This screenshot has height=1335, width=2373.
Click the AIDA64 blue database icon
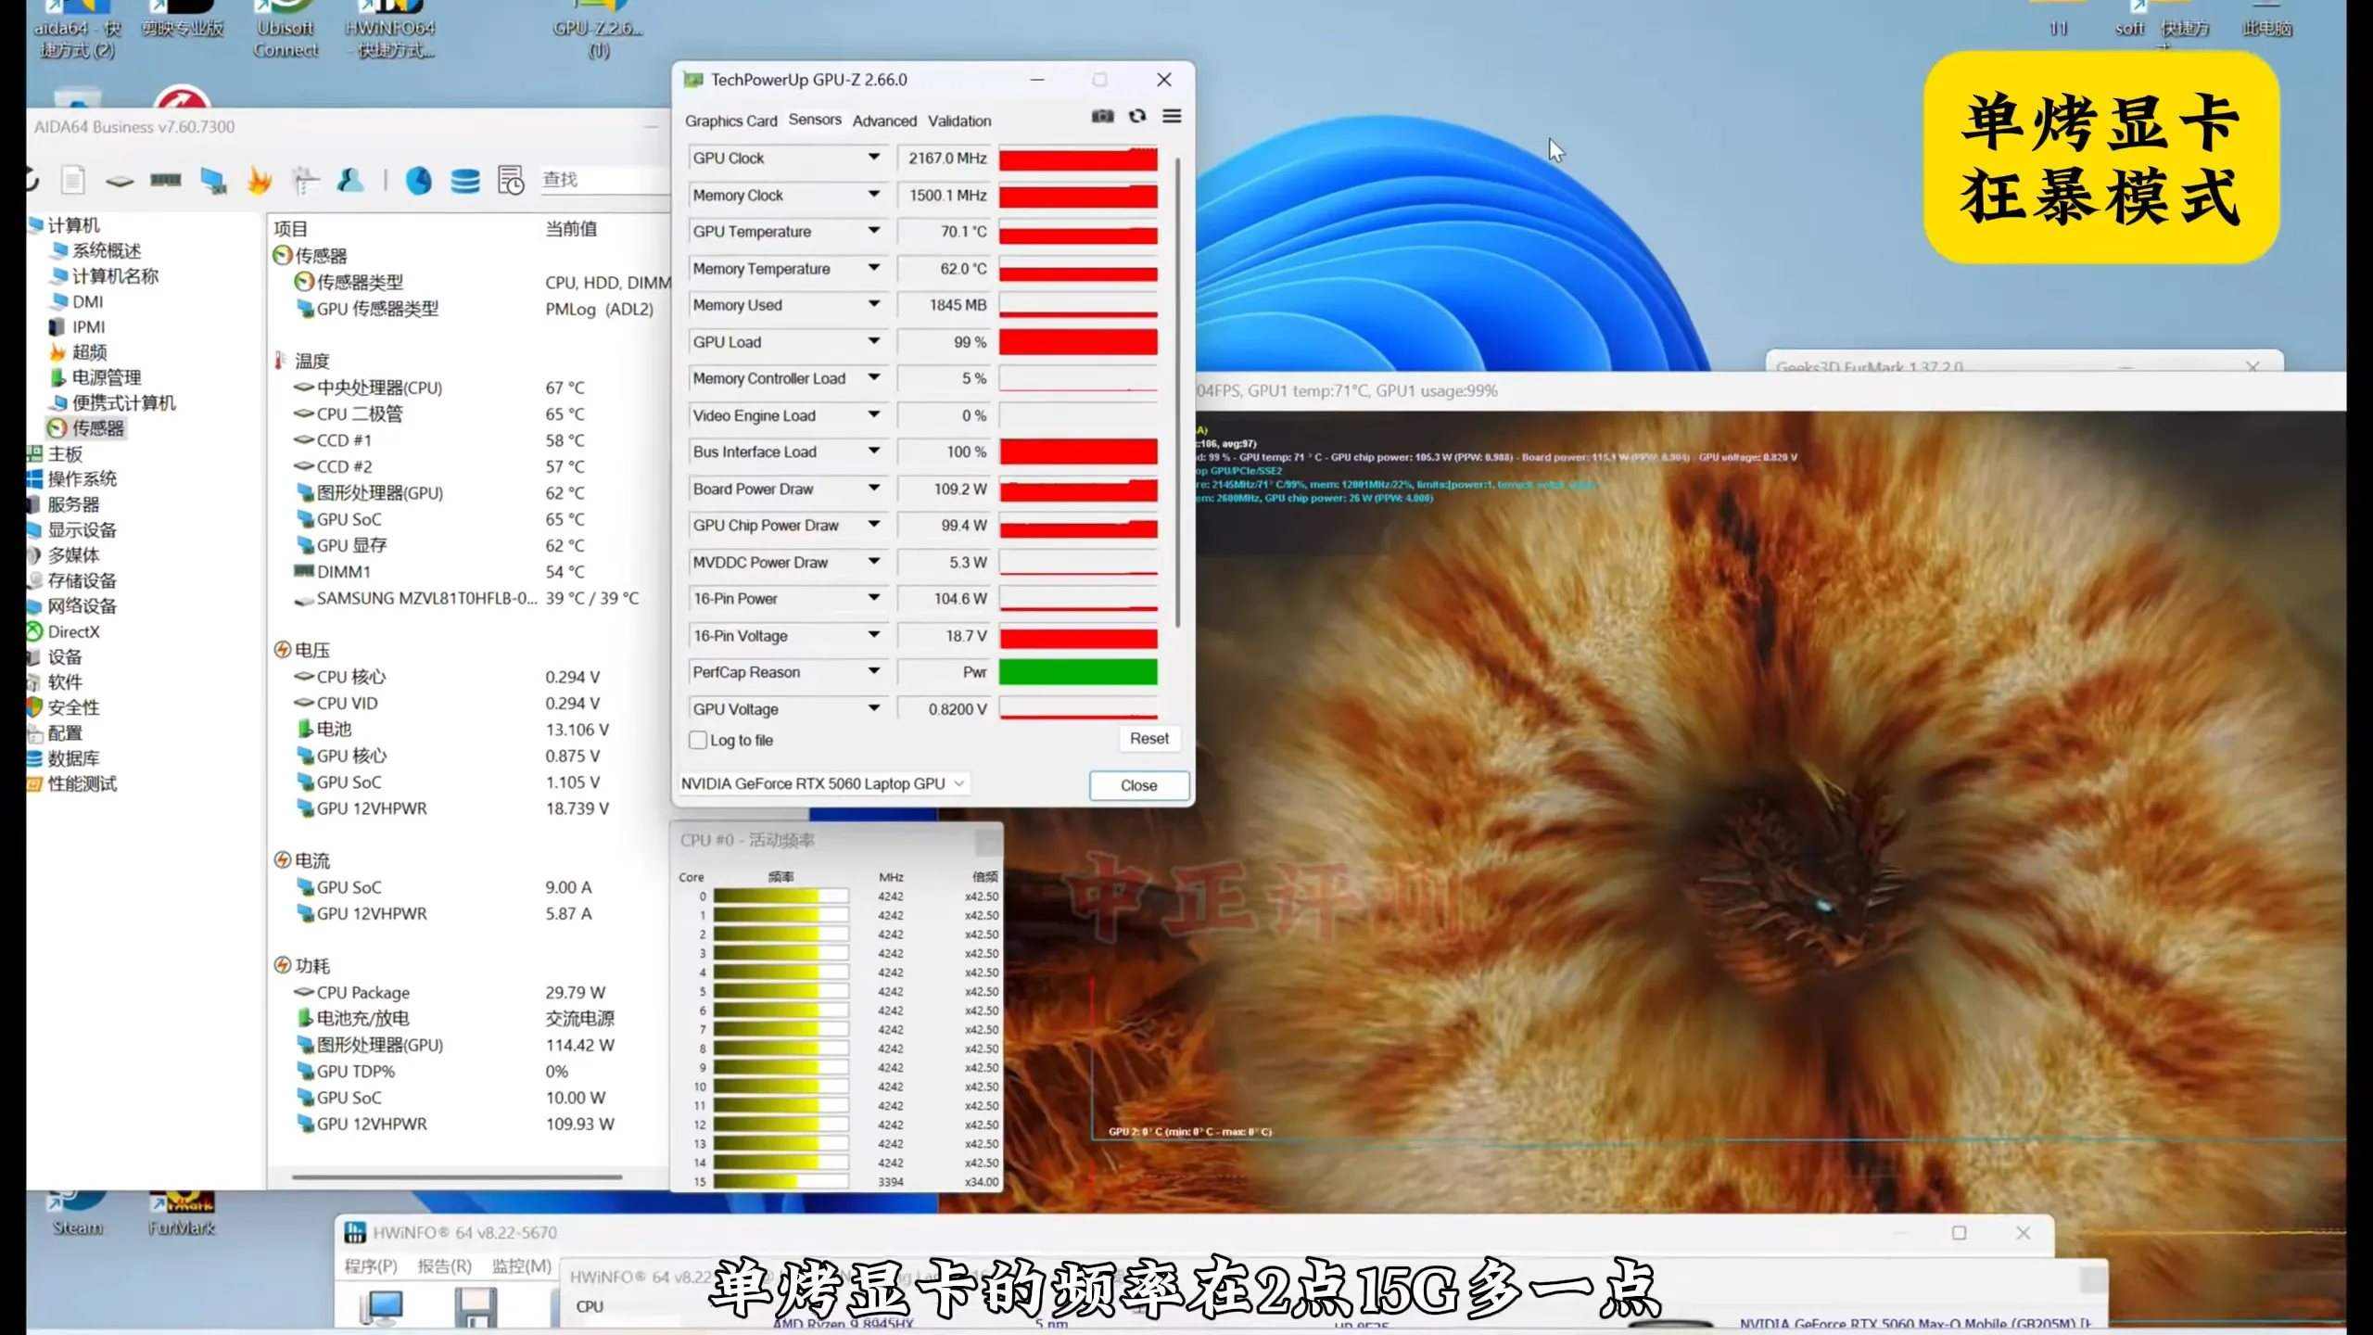click(465, 180)
